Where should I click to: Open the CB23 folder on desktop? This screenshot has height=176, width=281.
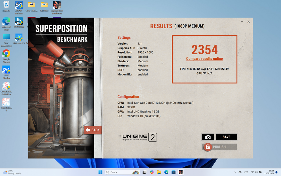[x=31, y=6]
